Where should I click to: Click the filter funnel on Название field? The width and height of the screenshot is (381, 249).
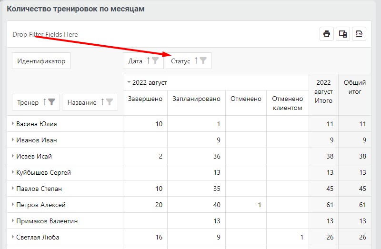pyautogui.click(x=110, y=102)
